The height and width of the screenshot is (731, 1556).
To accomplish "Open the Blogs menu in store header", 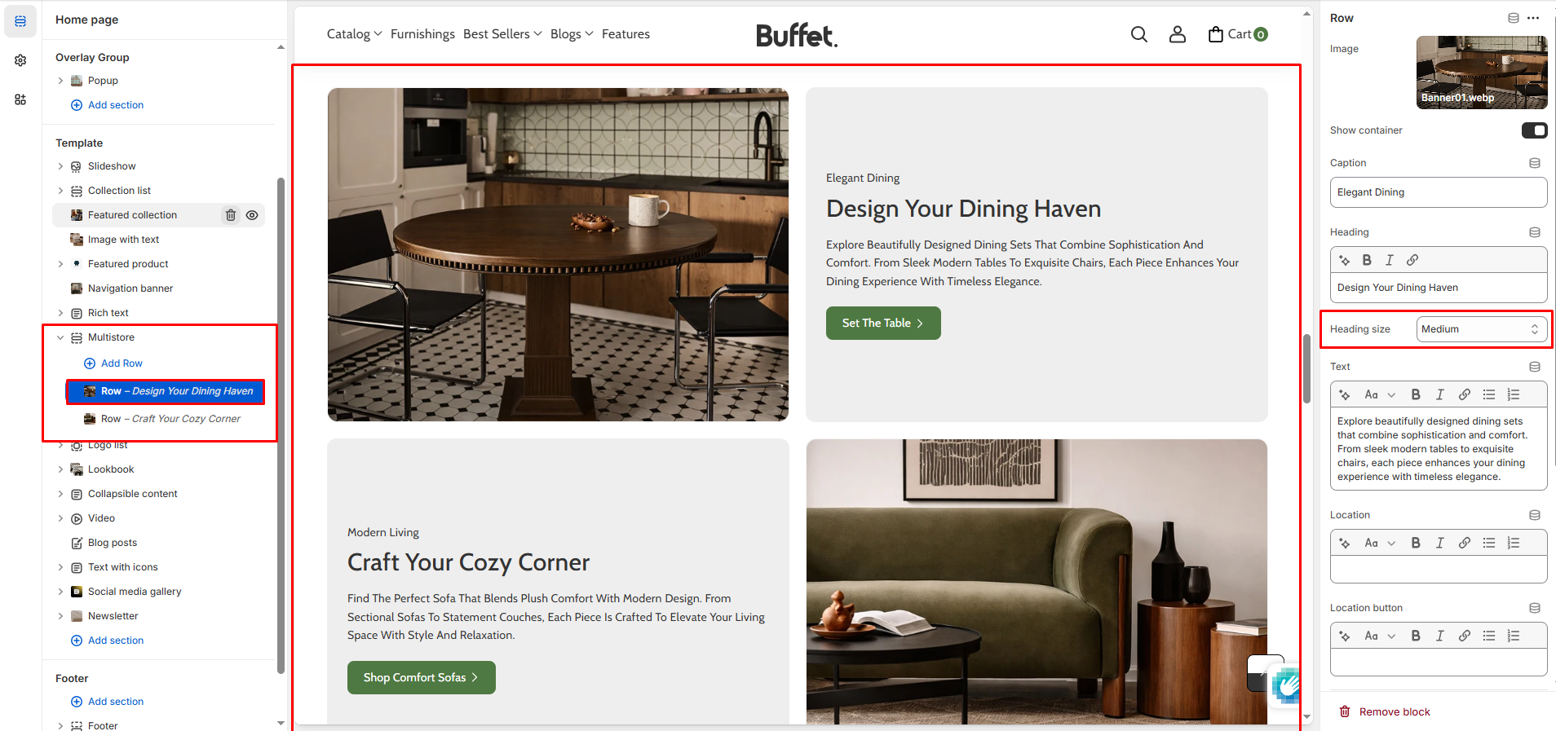I will coord(572,34).
